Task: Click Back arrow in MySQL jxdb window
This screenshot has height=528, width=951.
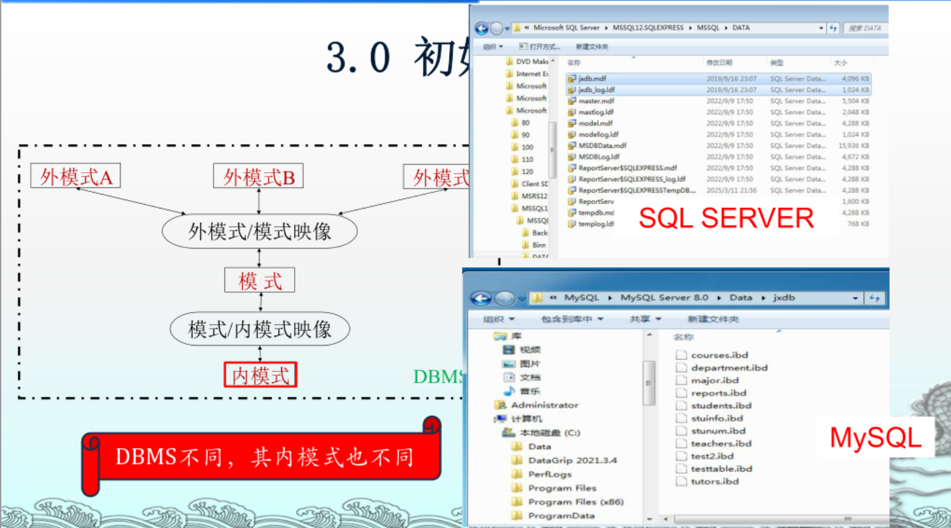Action: [x=481, y=298]
